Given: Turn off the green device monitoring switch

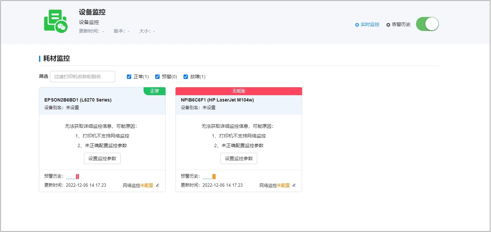Looking at the screenshot, I should click(x=427, y=24).
